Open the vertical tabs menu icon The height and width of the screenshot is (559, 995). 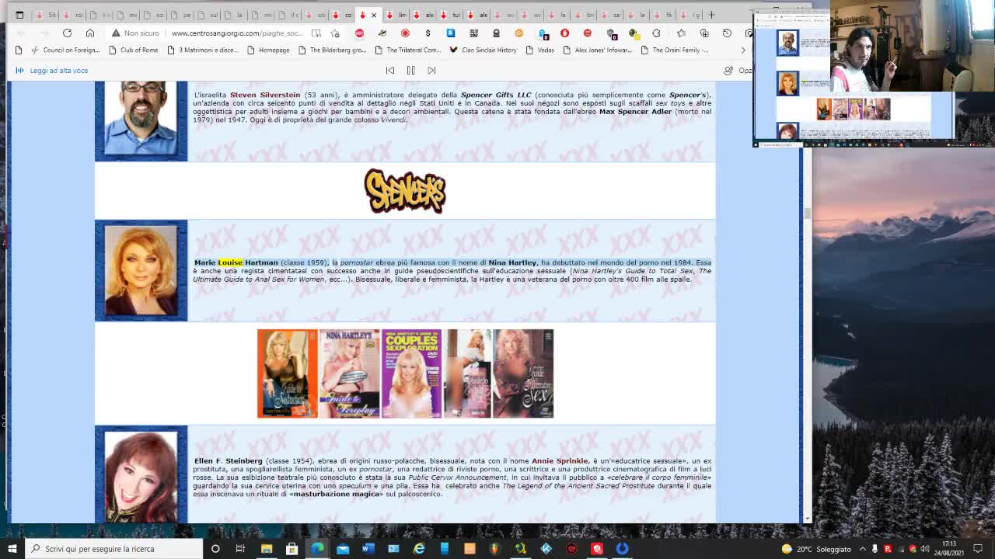pos(19,15)
